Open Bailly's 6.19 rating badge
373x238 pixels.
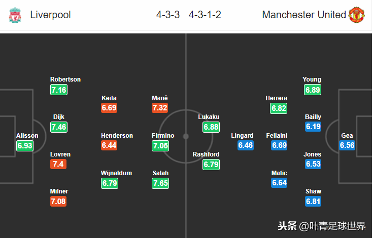(313, 127)
